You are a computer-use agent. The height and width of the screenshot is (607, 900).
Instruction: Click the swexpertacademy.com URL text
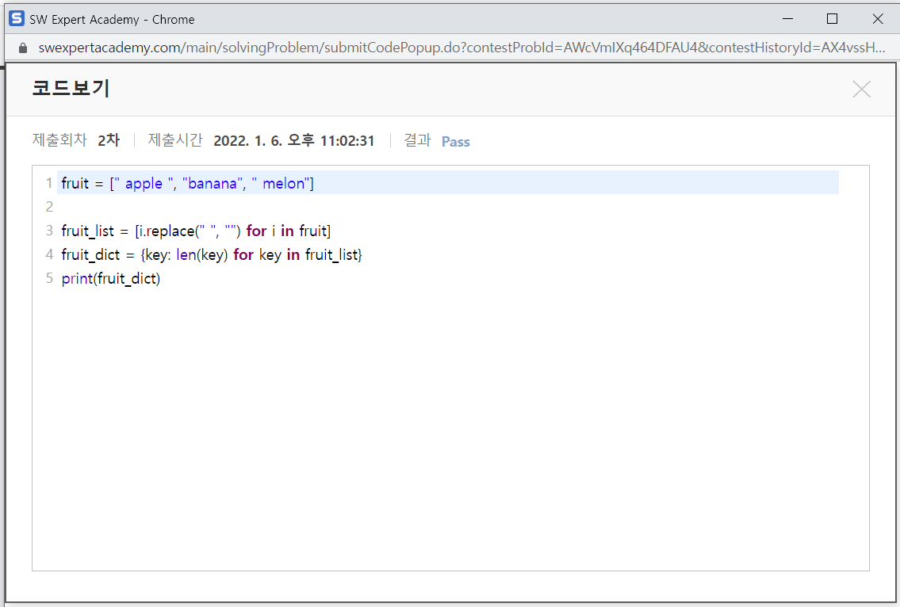pos(461,48)
